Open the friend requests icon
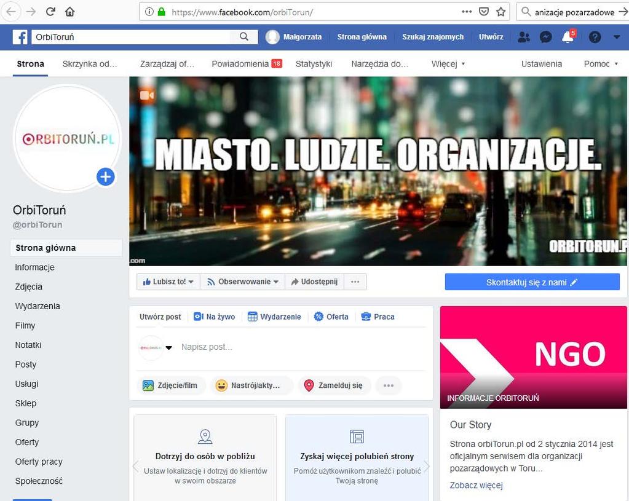This screenshot has height=501, width=629. (x=523, y=37)
